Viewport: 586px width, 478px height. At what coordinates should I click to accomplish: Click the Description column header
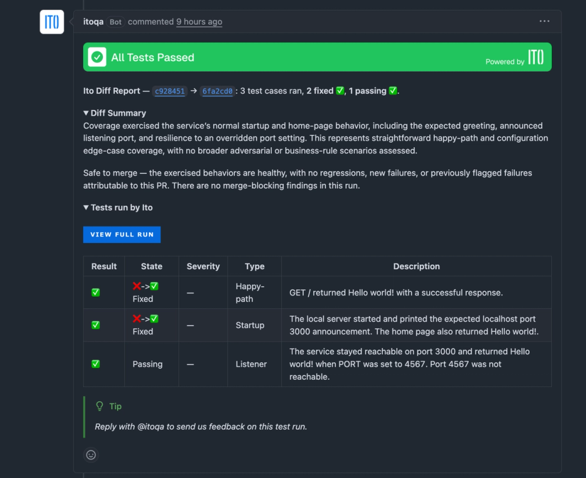(x=416, y=266)
